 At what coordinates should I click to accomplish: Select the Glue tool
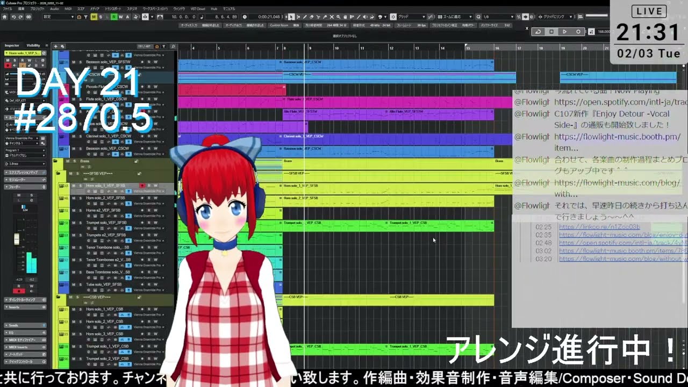tap(325, 17)
